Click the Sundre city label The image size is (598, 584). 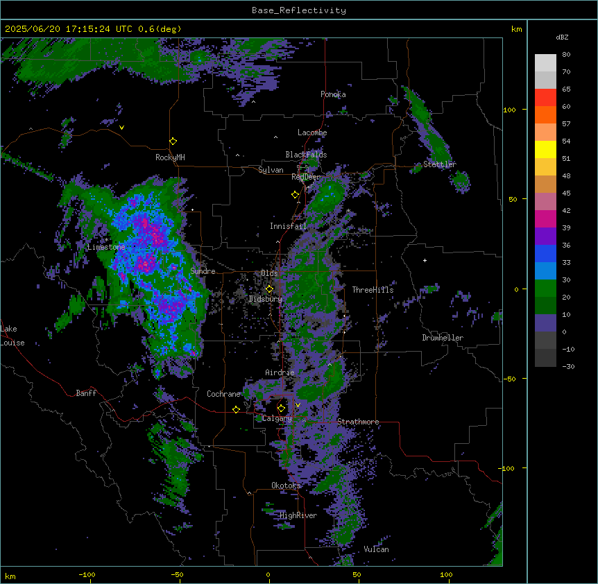click(x=203, y=271)
